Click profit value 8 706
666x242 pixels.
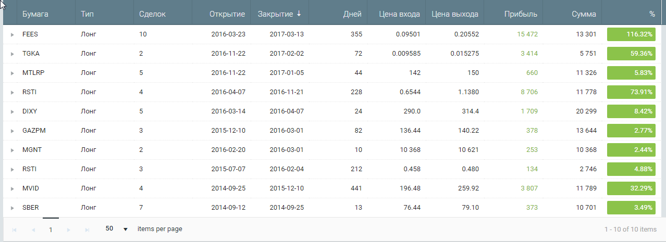(529, 92)
